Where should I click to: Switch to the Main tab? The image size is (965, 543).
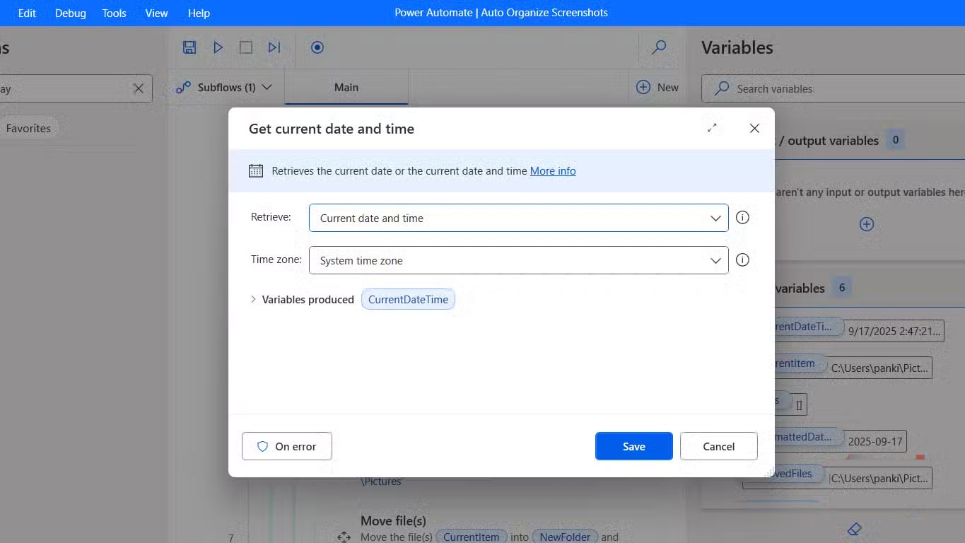(x=346, y=88)
